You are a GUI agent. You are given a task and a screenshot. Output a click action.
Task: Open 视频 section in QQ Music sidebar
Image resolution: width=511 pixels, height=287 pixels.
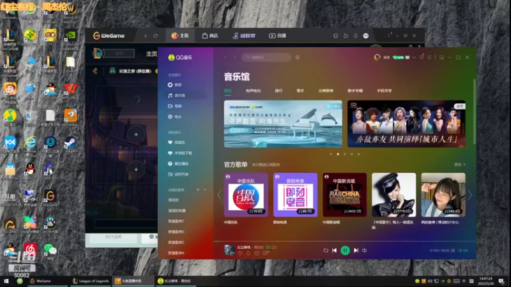pyautogui.click(x=174, y=106)
